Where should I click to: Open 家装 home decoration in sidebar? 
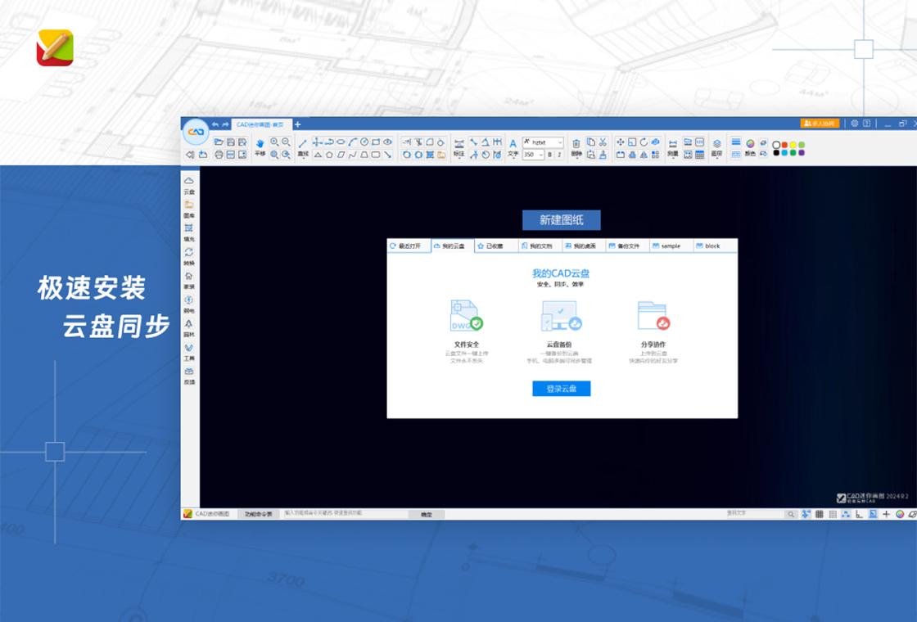(x=189, y=280)
